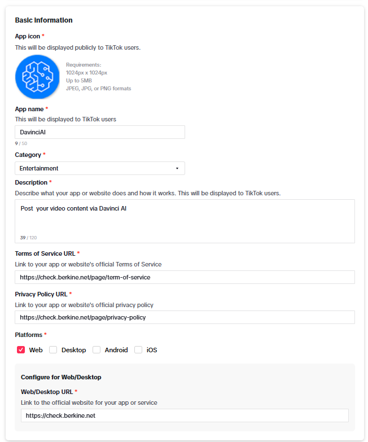Select the Entertainment category combo box
Viewport: 368px width, 442px height.
coord(100,168)
